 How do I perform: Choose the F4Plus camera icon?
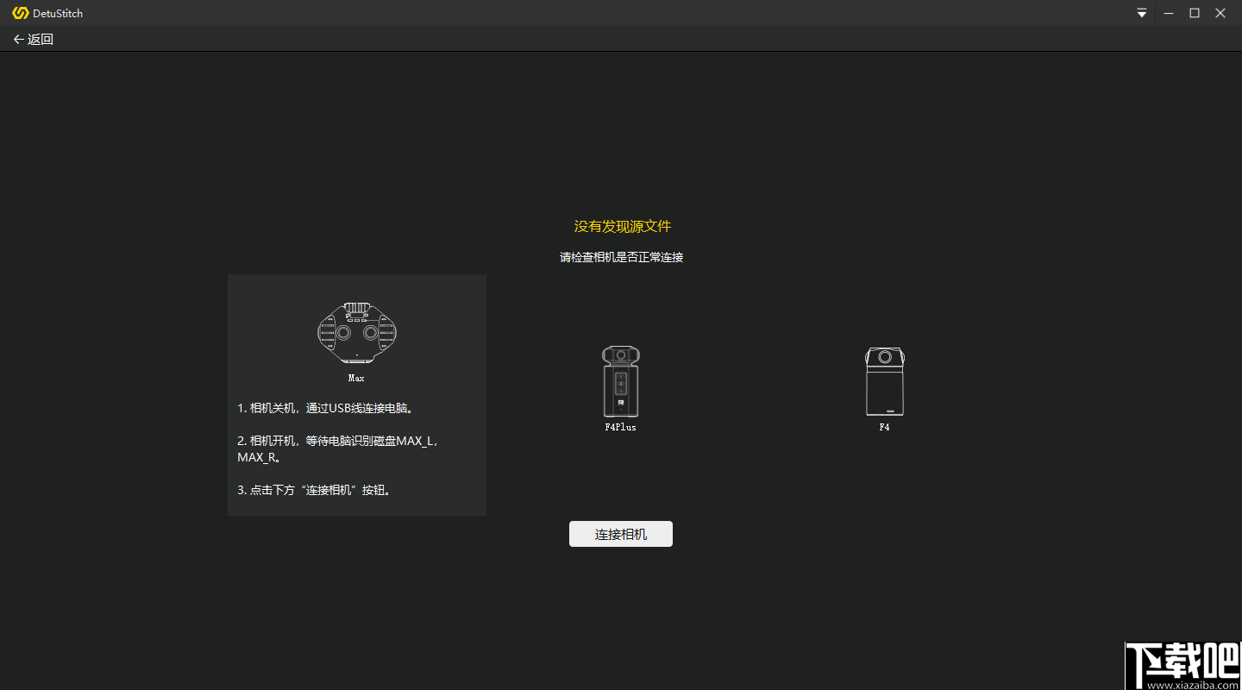(621, 381)
